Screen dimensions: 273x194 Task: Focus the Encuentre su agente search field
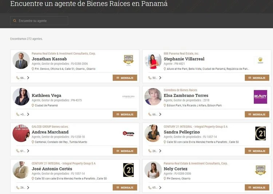point(39,21)
